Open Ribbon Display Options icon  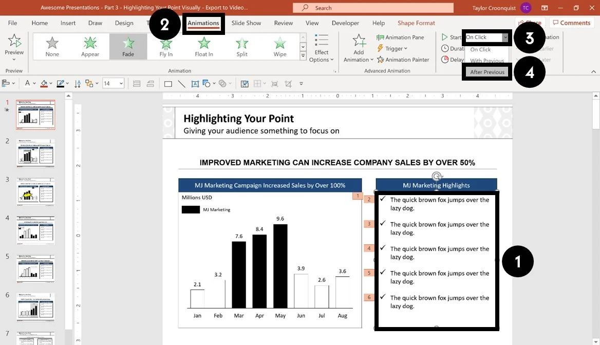(545, 8)
